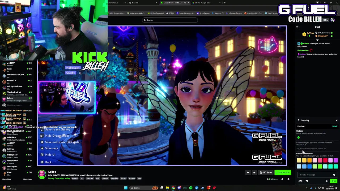Choose the dark blue username color swatch
340x191 pixels.
(x=309, y=167)
